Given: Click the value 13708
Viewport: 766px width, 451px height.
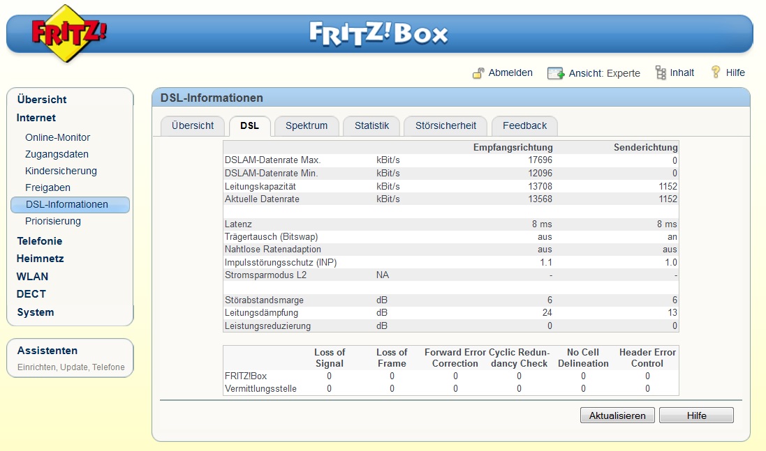Looking at the screenshot, I should (x=540, y=186).
